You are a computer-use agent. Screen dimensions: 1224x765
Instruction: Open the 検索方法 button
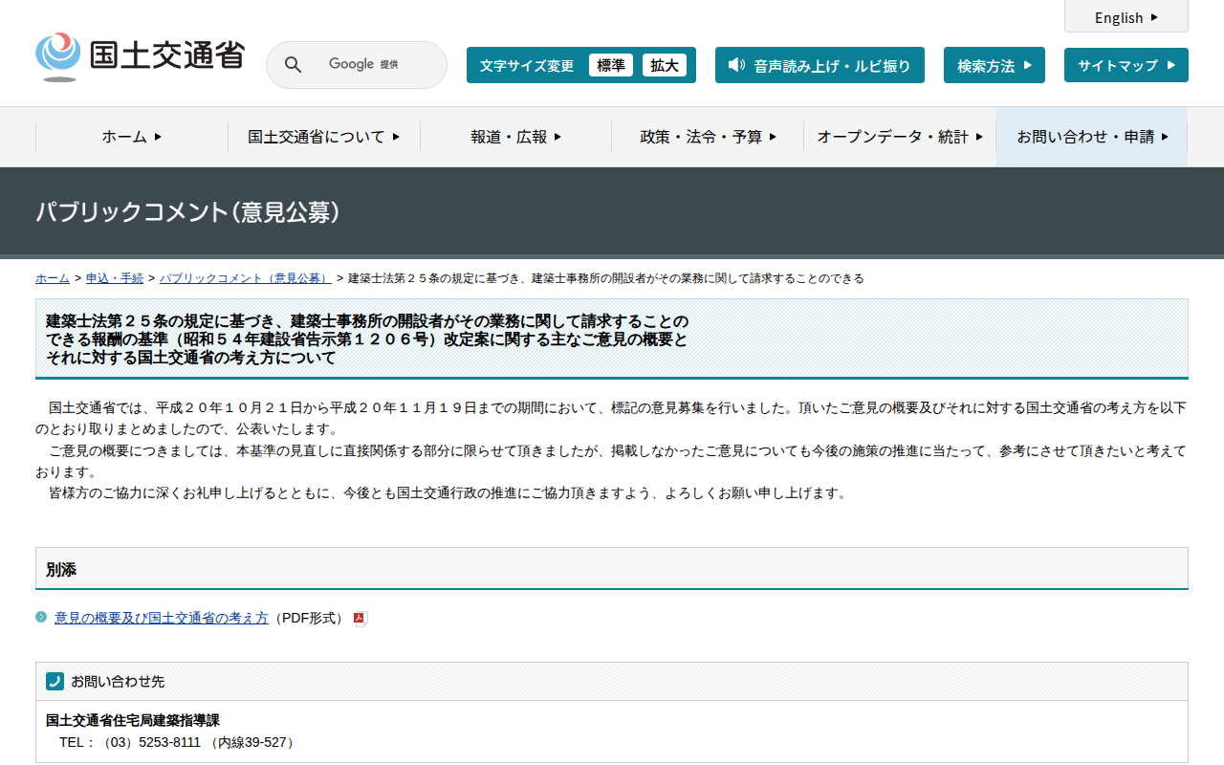click(x=994, y=65)
